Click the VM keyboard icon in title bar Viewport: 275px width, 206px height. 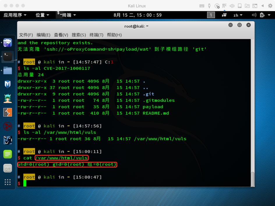(202, 6)
